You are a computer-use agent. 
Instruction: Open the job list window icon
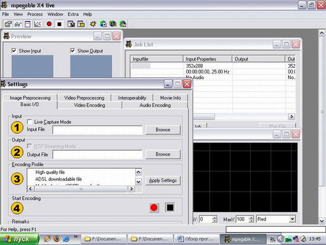click(27, 24)
